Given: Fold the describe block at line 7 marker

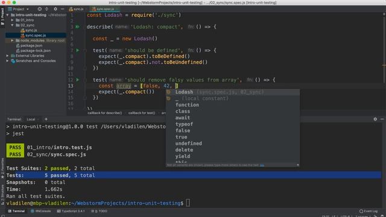Looking at the screenshot, I should tap(85, 51).
